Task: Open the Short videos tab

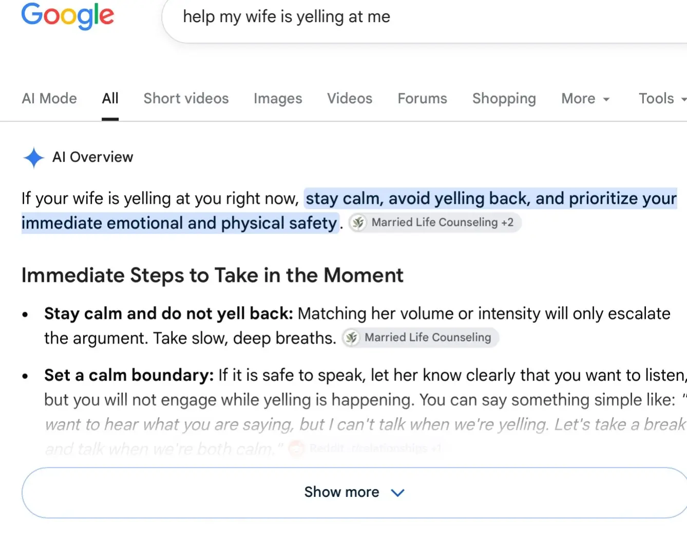Action: point(186,98)
